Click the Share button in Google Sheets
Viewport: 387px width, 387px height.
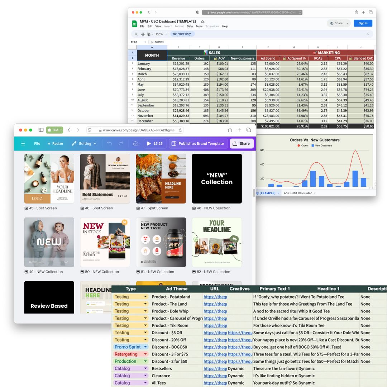(x=336, y=23)
